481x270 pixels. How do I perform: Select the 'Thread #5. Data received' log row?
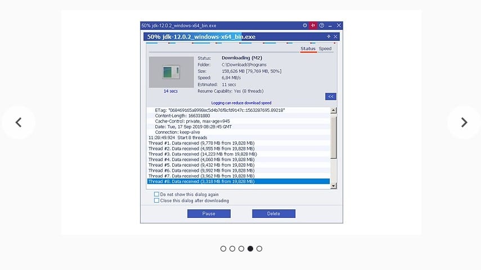pos(239,165)
